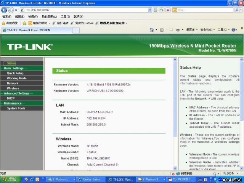
Task: Click Status Help pane scroll up arrow
Action: click(x=241, y=59)
